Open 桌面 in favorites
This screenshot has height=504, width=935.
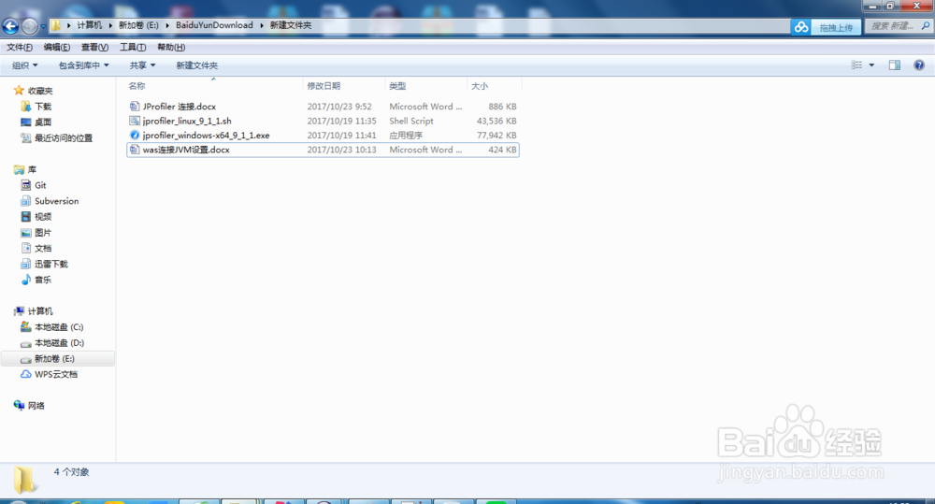click(43, 122)
